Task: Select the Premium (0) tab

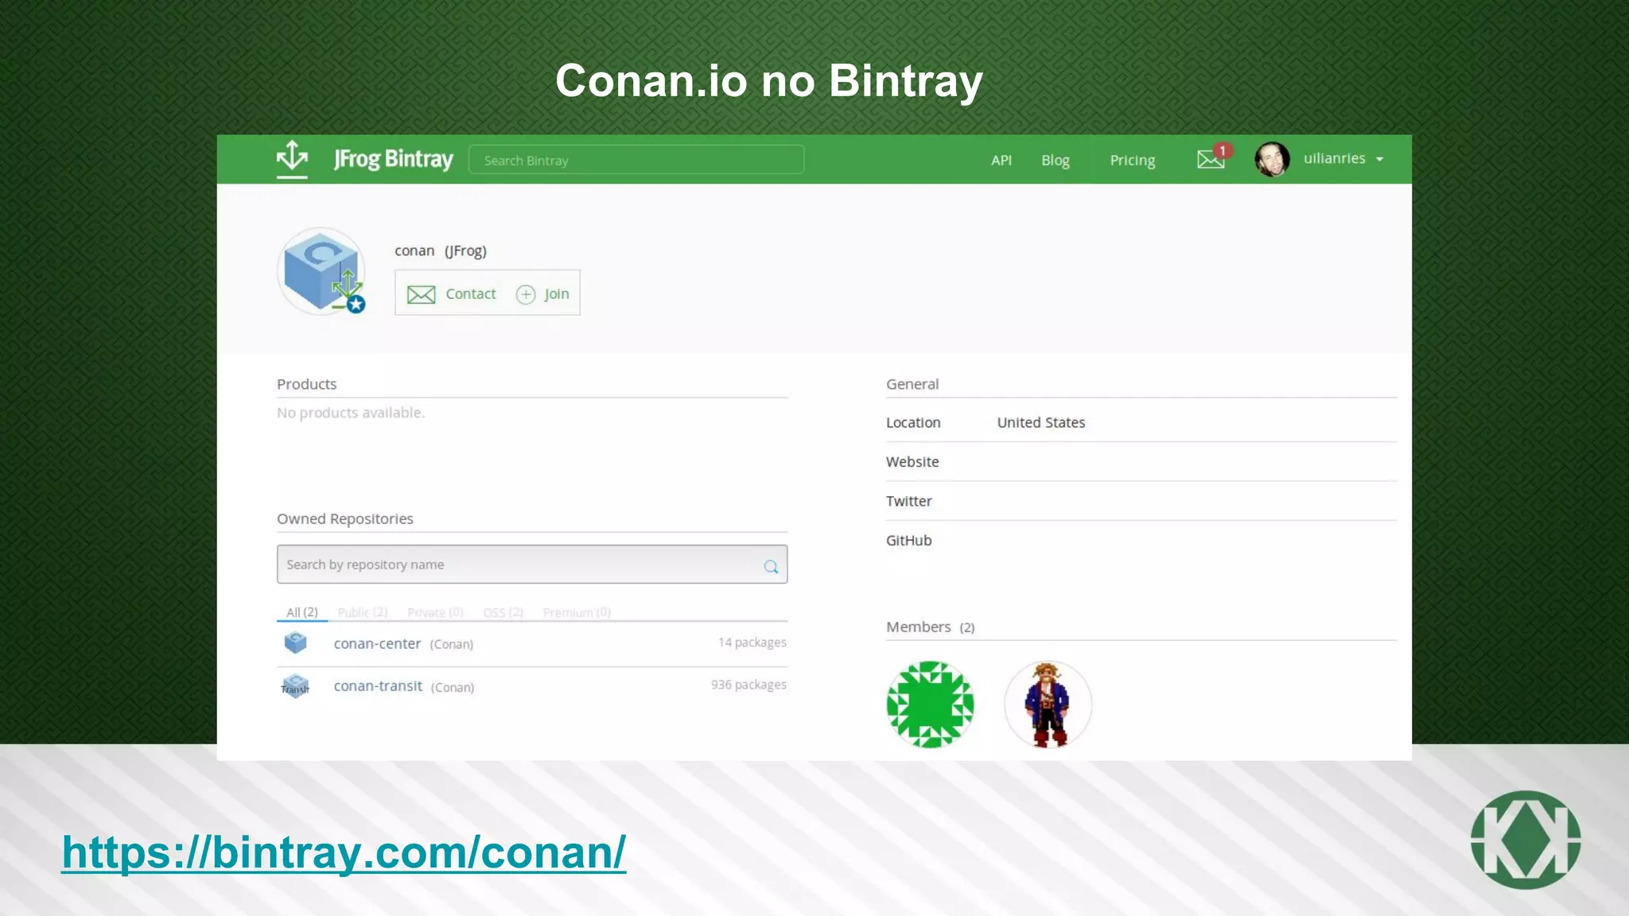Action: coord(577,612)
